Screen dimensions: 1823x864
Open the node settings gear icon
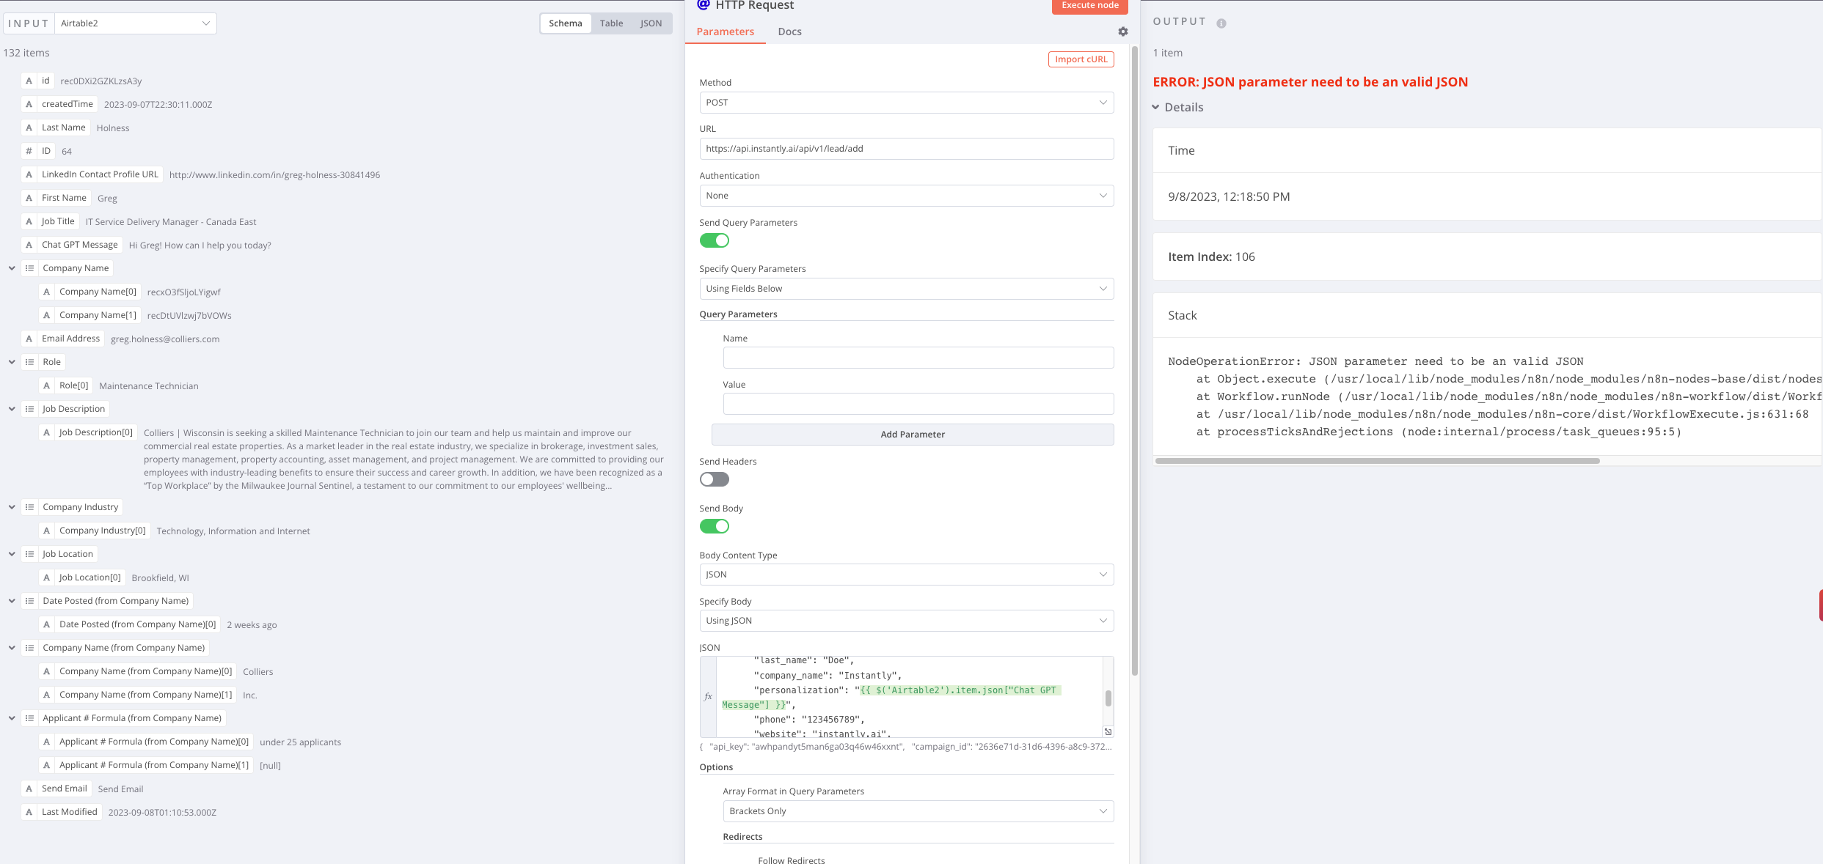(x=1122, y=32)
